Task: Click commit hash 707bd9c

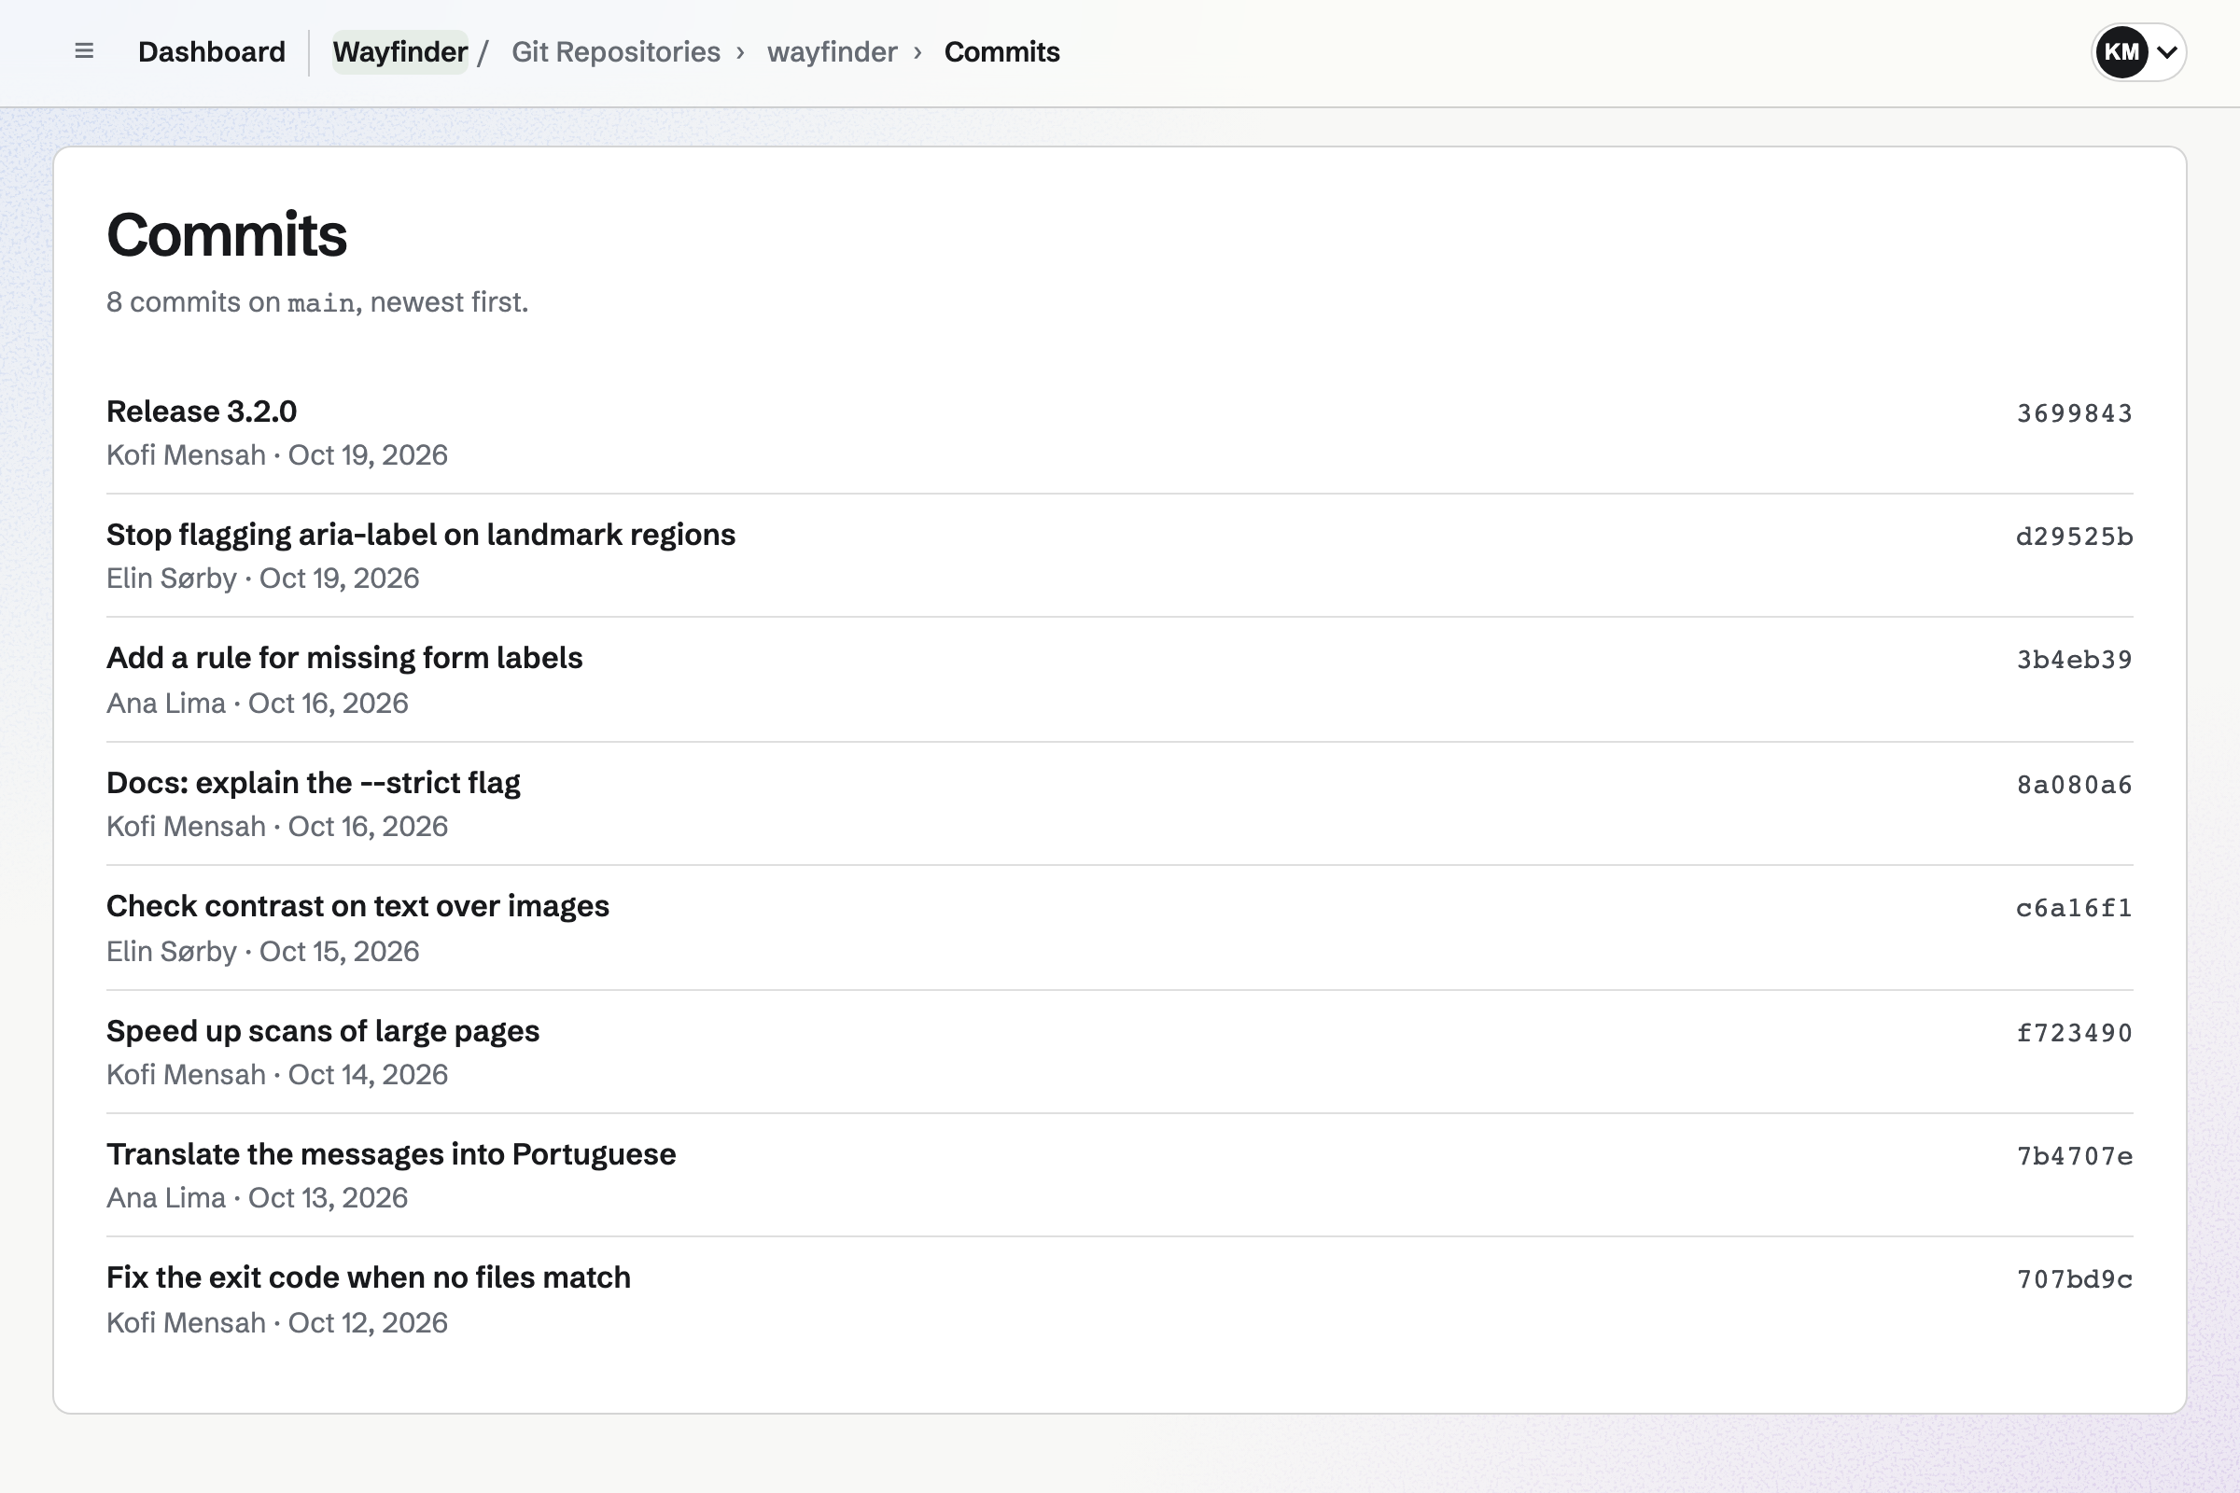Action: point(2074,1279)
